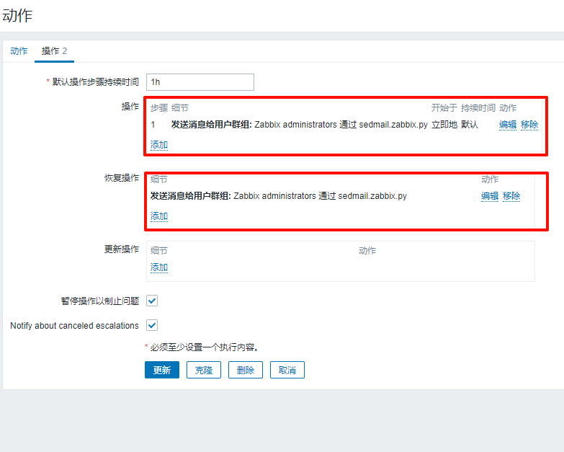
Task: Click the 动作 page heading
Action: 17,16
